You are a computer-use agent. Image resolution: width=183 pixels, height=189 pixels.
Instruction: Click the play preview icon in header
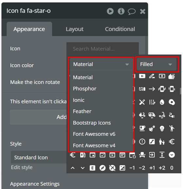pos(110,11)
